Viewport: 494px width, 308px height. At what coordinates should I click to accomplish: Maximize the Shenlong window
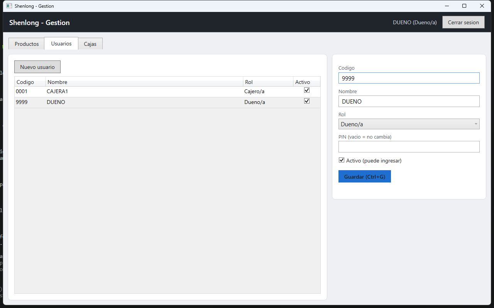pos(464,6)
